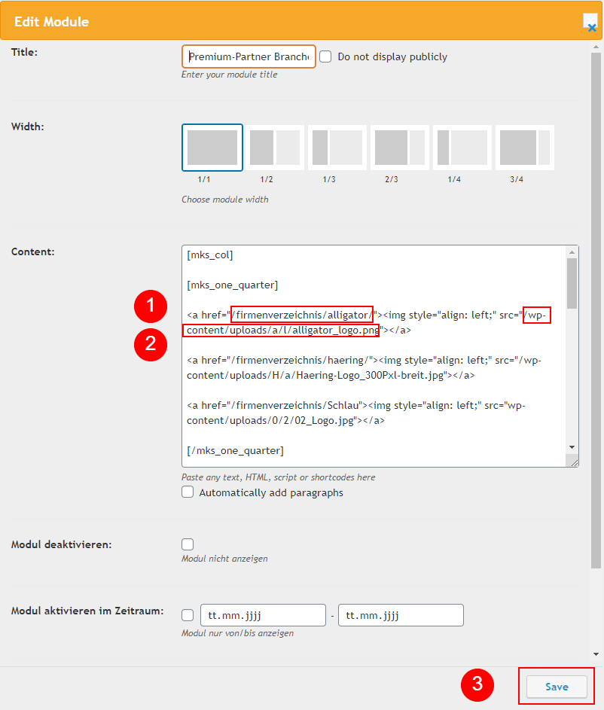Pick the 1/3 width layout icon

pyautogui.click(x=337, y=148)
